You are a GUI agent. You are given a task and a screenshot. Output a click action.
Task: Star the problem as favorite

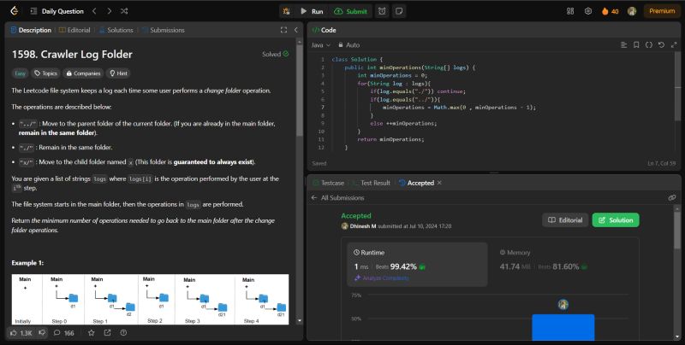[92, 332]
